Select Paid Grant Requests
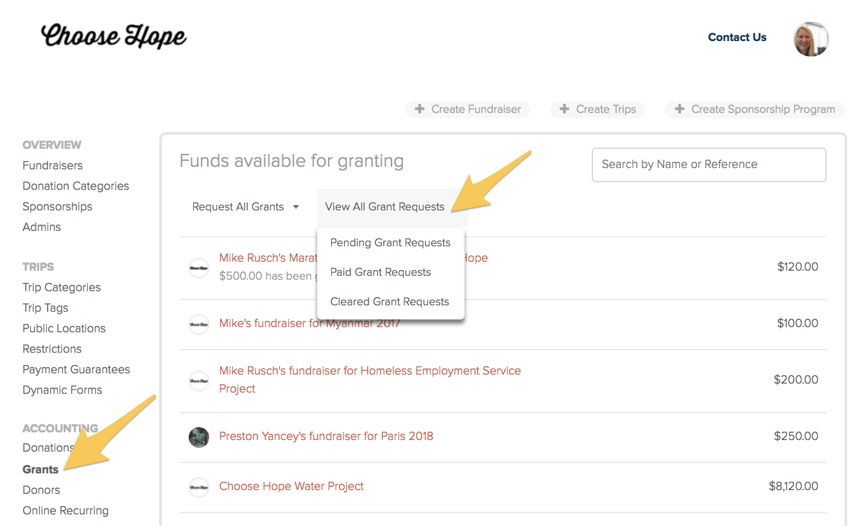Screen dimensions: 860x526 [381, 272]
